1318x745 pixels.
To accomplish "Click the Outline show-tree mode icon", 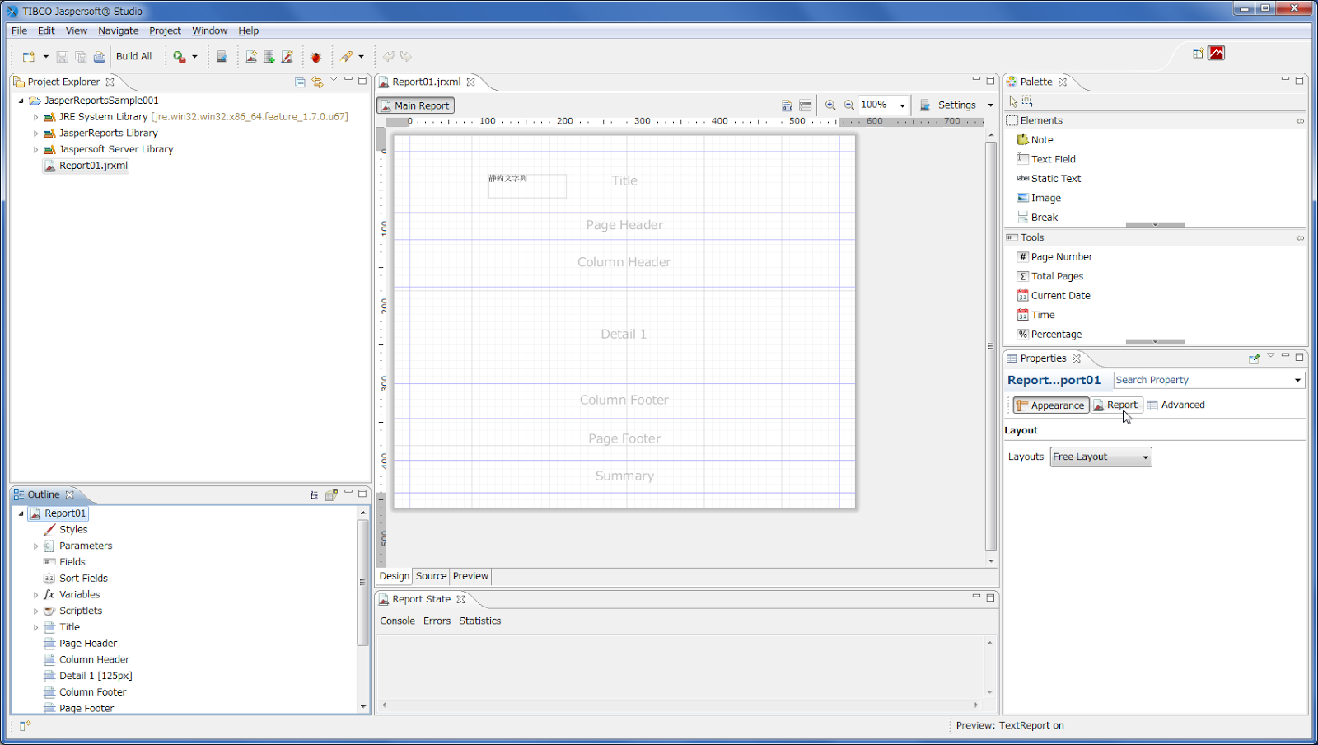I will tap(314, 494).
